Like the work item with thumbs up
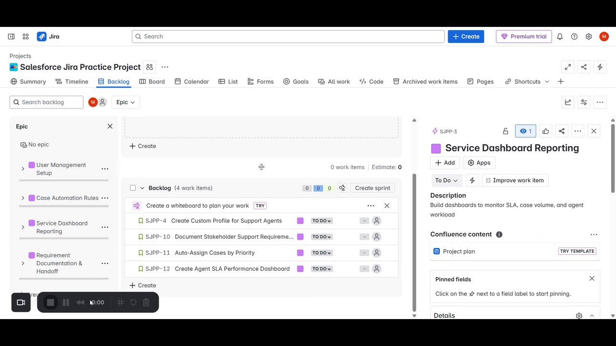616x346 pixels. click(546, 131)
